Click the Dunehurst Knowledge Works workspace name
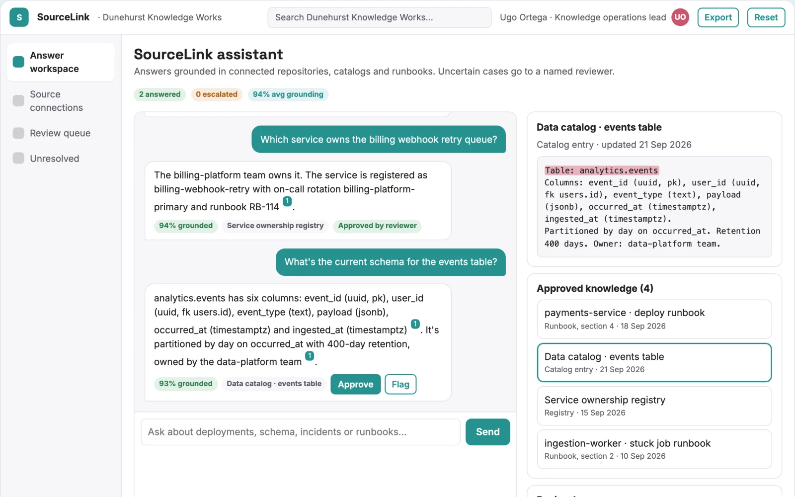 tap(162, 17)
